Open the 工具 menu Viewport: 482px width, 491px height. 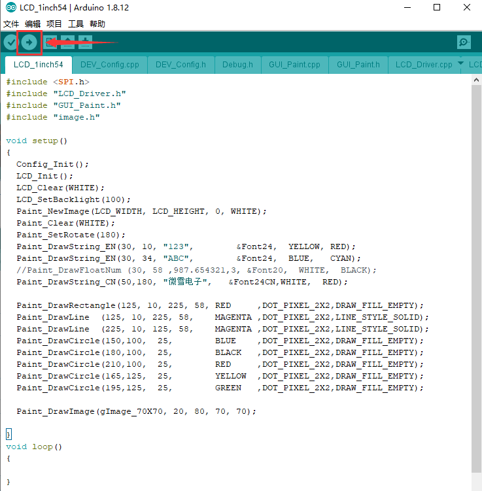tap(76, 24)
